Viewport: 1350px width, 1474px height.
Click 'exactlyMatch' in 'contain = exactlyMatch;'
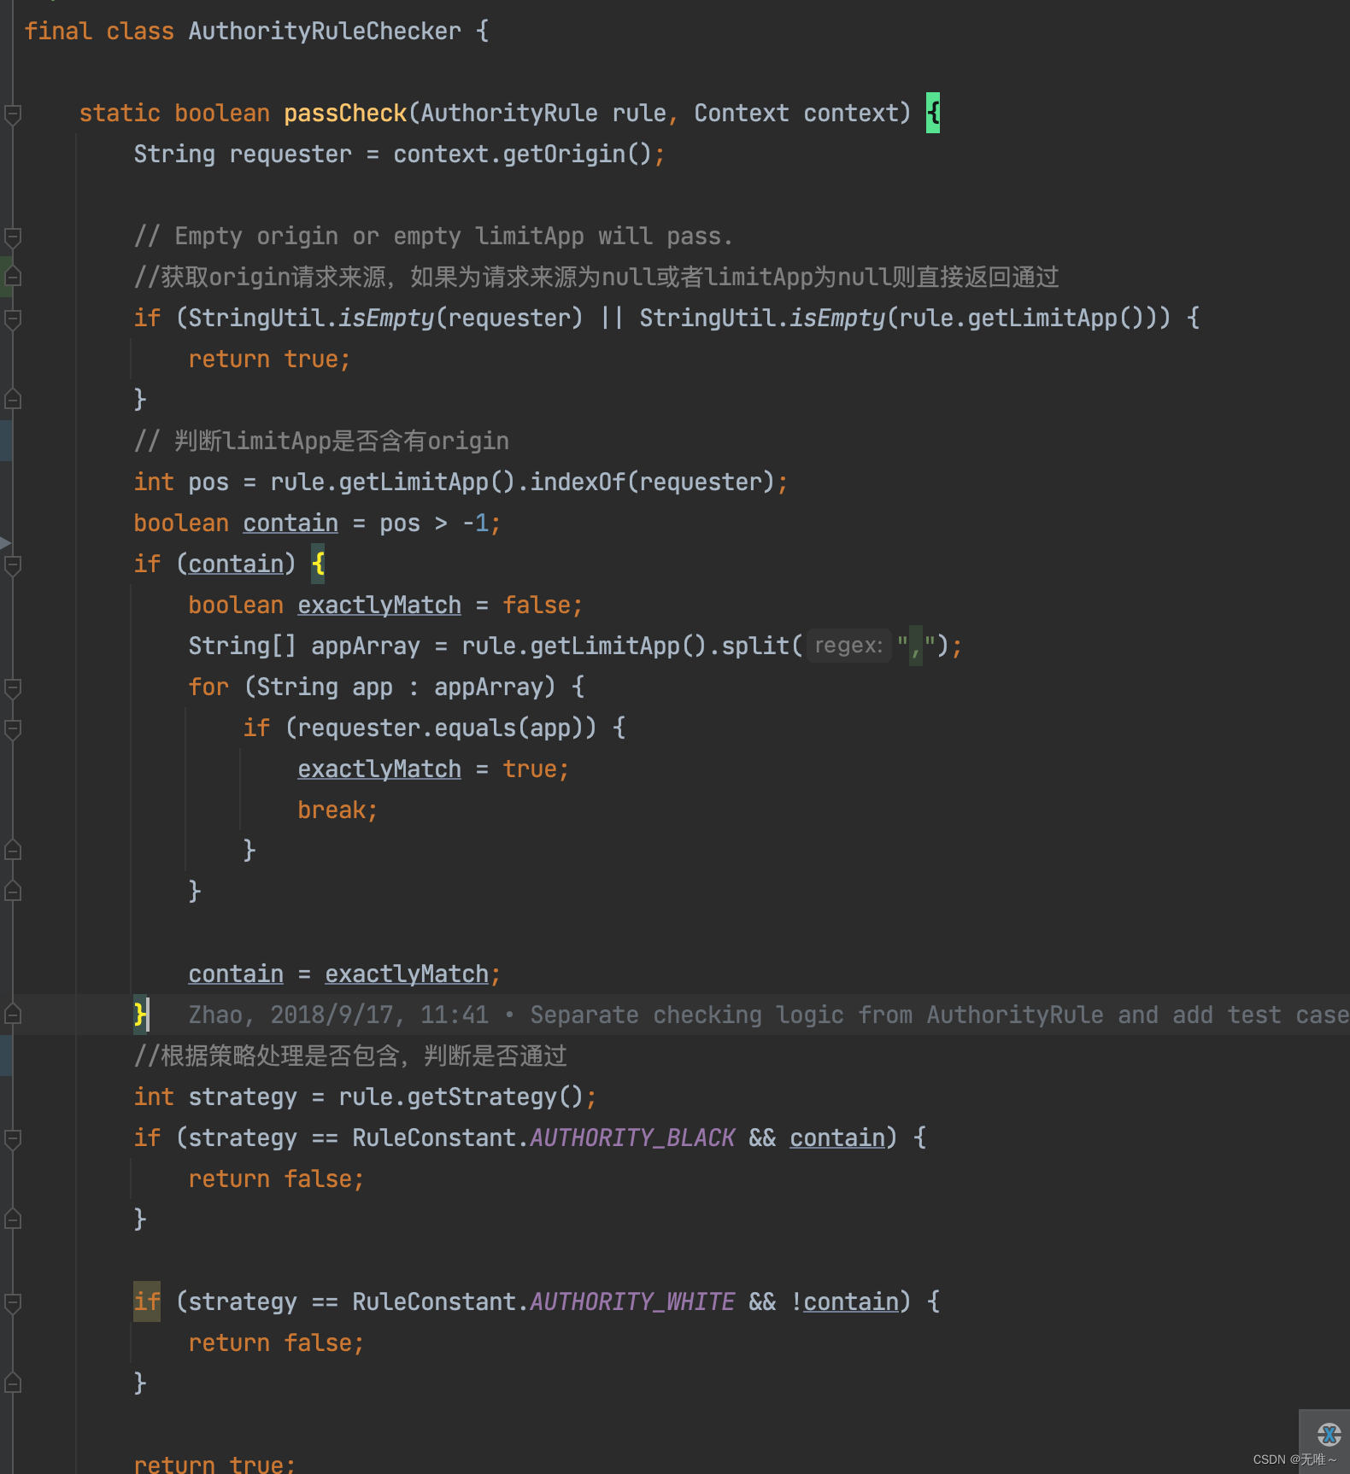click(x=407, y=974)
